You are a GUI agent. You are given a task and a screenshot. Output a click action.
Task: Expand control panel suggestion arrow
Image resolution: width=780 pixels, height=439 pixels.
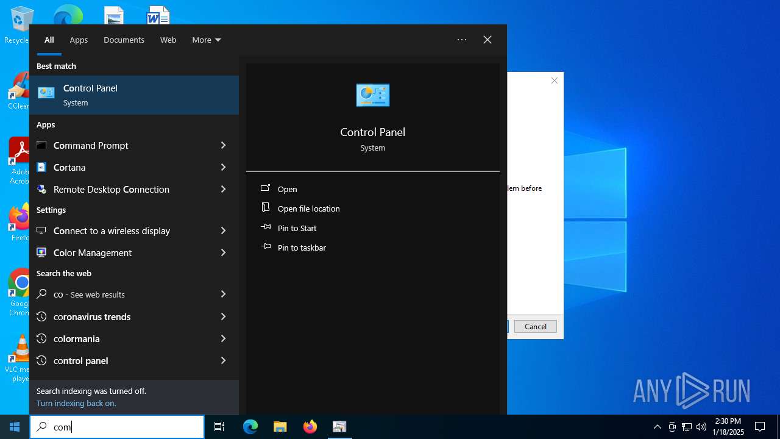click(223, 360)
